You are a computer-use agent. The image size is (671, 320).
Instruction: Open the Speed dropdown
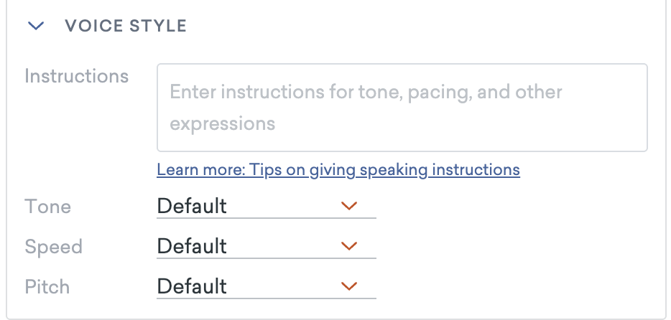(x=266, y=247)
